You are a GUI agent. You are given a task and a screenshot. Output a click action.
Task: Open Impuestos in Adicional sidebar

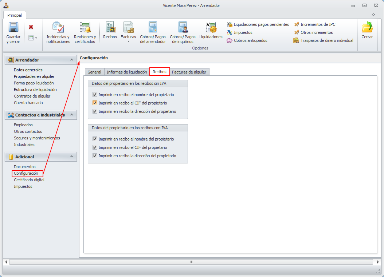point(23,186)
